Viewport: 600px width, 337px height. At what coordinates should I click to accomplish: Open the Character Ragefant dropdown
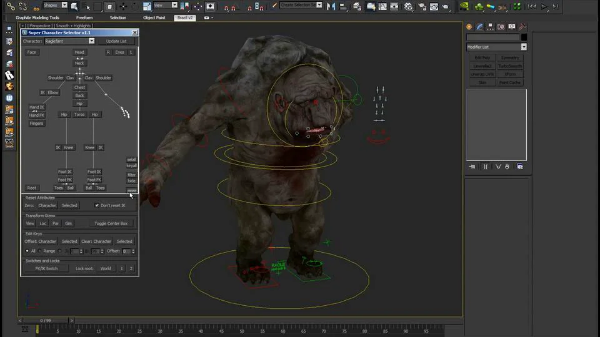[92, 41]
